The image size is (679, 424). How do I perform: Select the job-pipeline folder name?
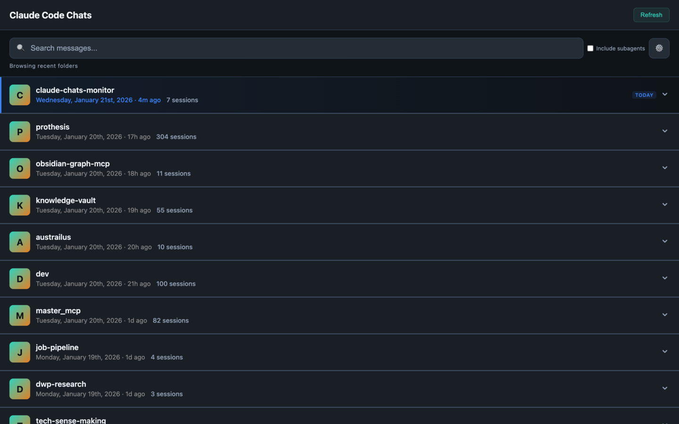coord(57,347)
